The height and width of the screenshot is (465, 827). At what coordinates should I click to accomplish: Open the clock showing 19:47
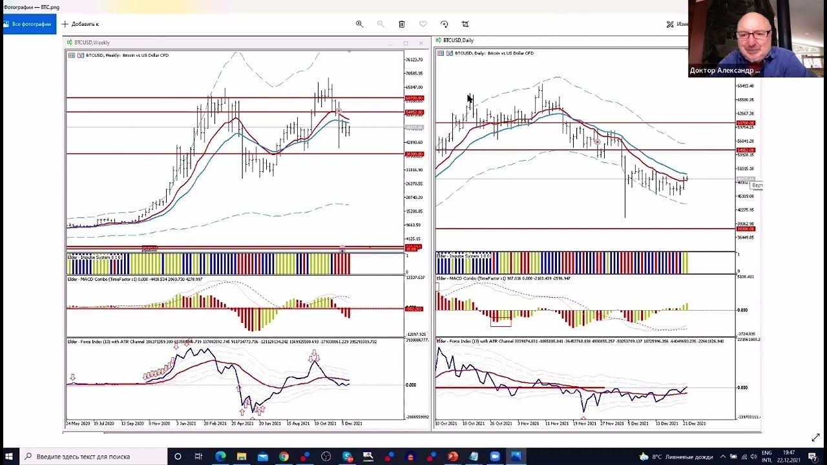[788, 457]
